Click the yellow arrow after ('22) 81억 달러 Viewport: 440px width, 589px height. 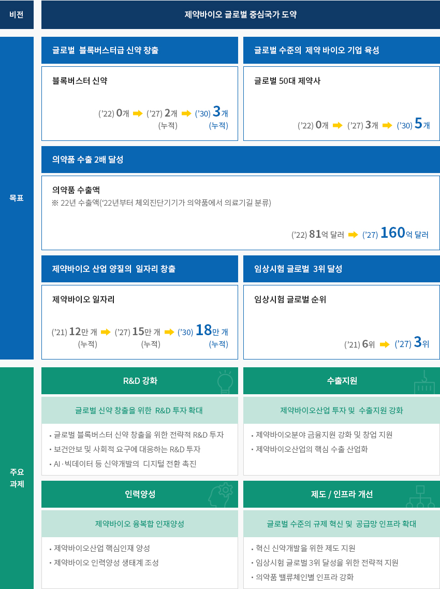353,235
